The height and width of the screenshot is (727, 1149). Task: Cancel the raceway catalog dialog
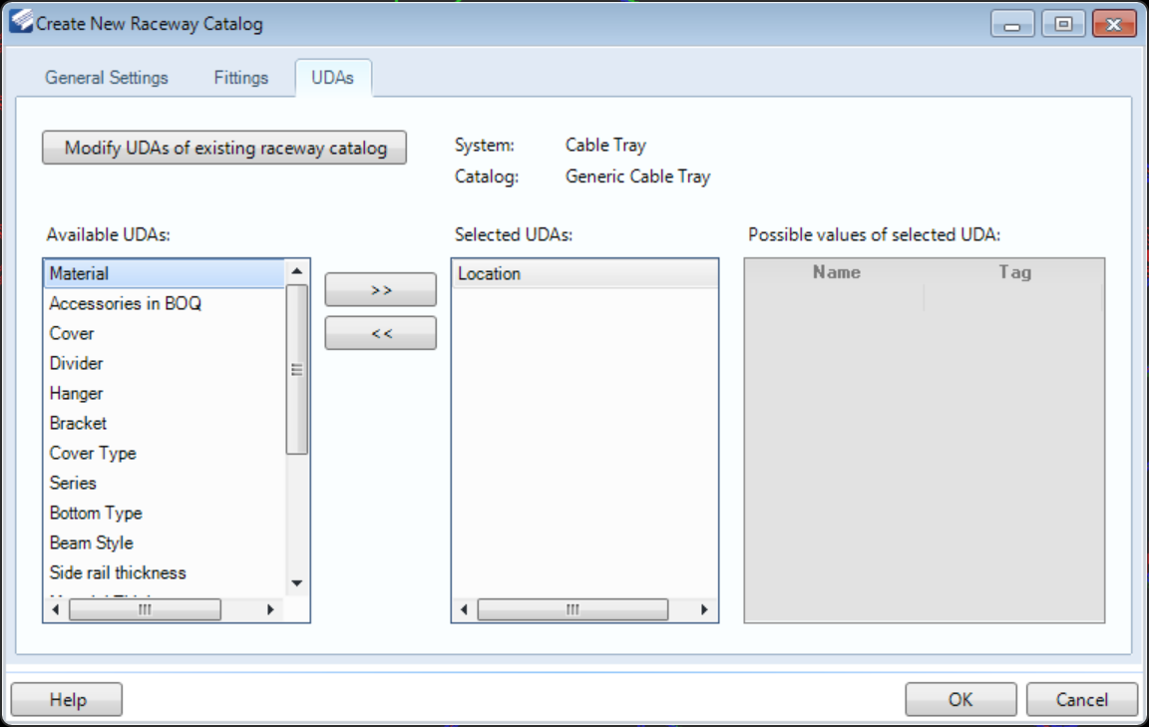[x=1081, y=699]
